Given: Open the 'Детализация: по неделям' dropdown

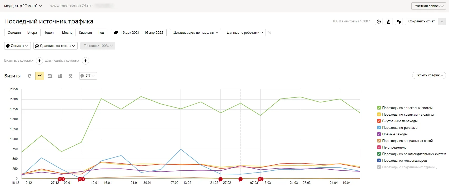Looking at the screenshot, I should point(196,33).
